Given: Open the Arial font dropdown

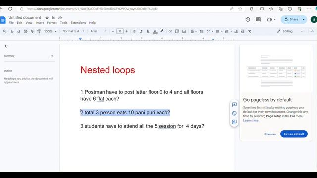Looking at the screenshot, I should click(x=98, y=31).
